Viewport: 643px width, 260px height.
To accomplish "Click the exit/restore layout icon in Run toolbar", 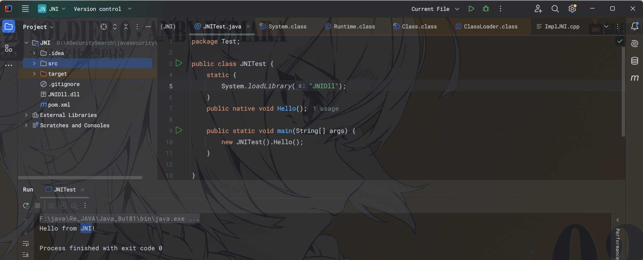I will pyautogui.click(x=63, y=206).
